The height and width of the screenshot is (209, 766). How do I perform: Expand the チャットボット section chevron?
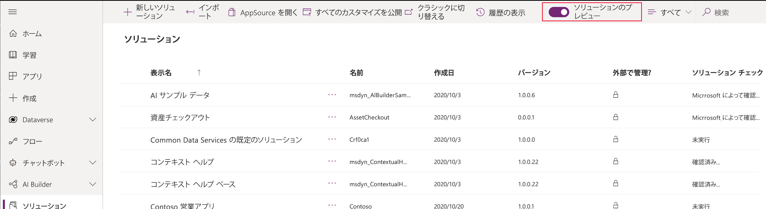click(x=93, y=162)
